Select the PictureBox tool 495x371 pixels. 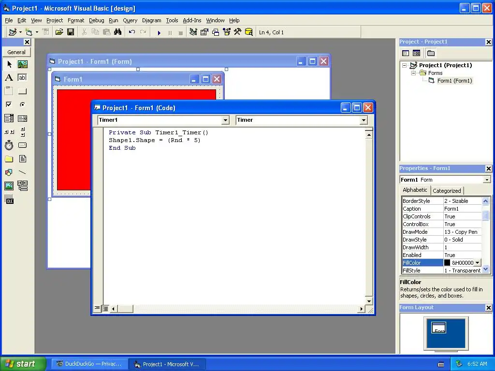tap(22, 64)
